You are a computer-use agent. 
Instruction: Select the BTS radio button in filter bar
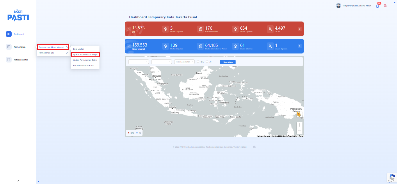[198, 62]
